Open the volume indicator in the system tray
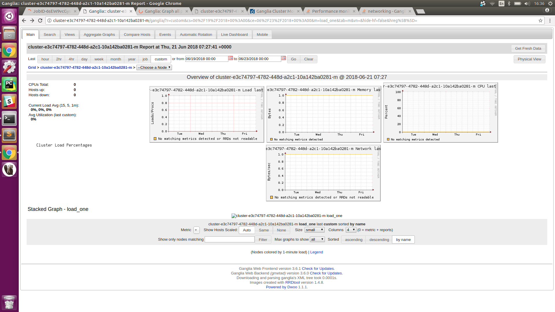555x312 pixels. click(527, 3)
